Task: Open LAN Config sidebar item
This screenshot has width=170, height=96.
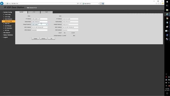Action: coord(7,17)
